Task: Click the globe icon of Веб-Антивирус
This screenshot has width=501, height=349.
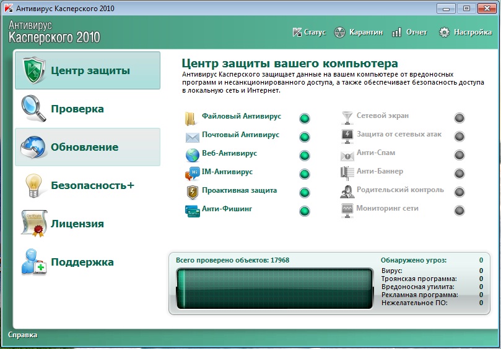Action: [x=193, y=155]
